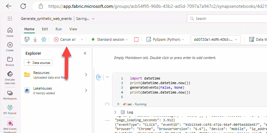Image resolution: width=267 pixels, height=133 pixels.
Task: Click the Data sources button
Action: pyautogui.click(x=38, y=63)
